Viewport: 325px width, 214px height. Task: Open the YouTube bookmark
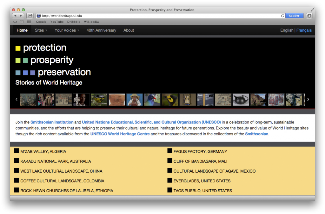tap(57, 22)
